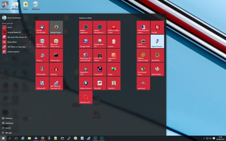
Task: Open the CDBurnerXP tile
Action: tap(42, 83)
